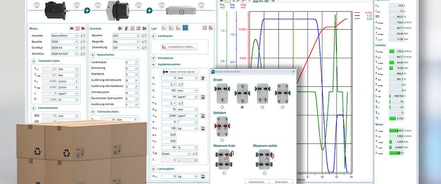Image resolution: width=441 pixels, height=184 pixels.
Task: Click the first load profile icon beside Last
Action: click(164, 28)
